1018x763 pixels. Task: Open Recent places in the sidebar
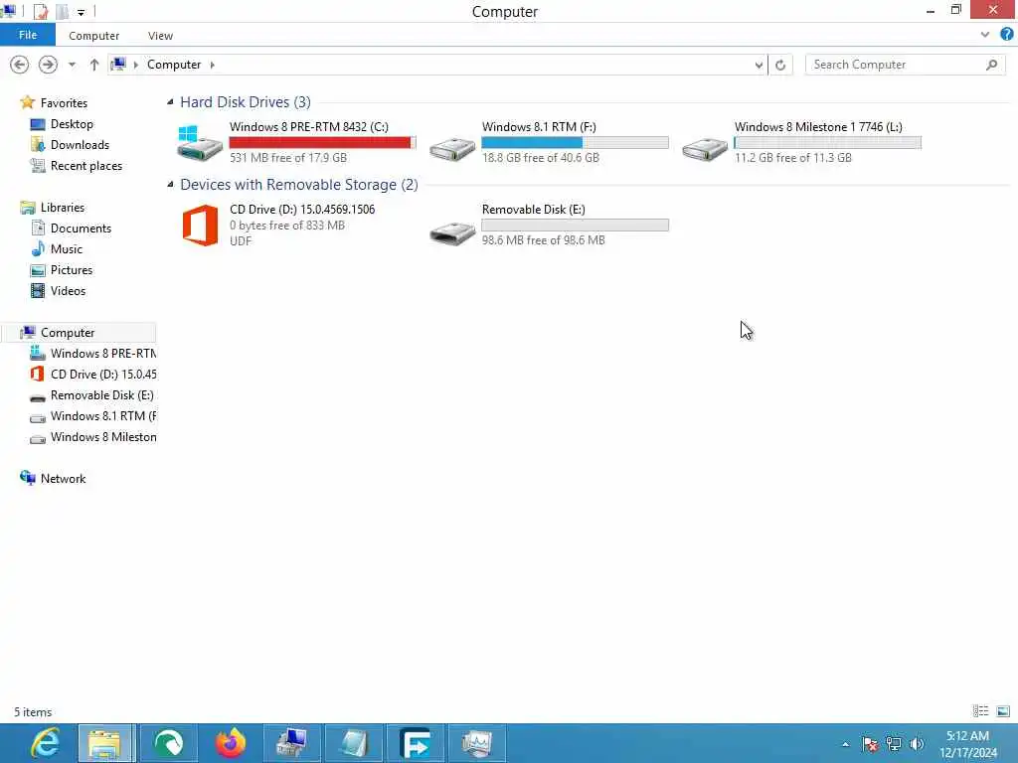pos(86,166)
